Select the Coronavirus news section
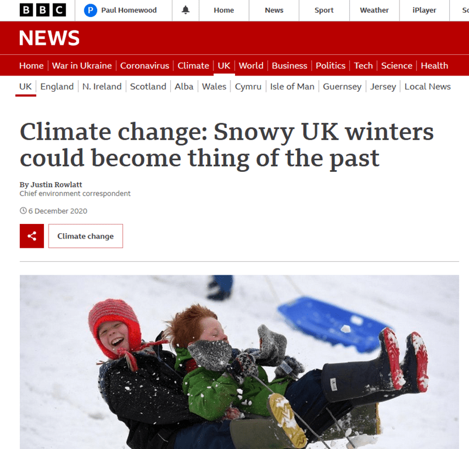The height and width of the screenshot is (449, 469). point(144,65)
